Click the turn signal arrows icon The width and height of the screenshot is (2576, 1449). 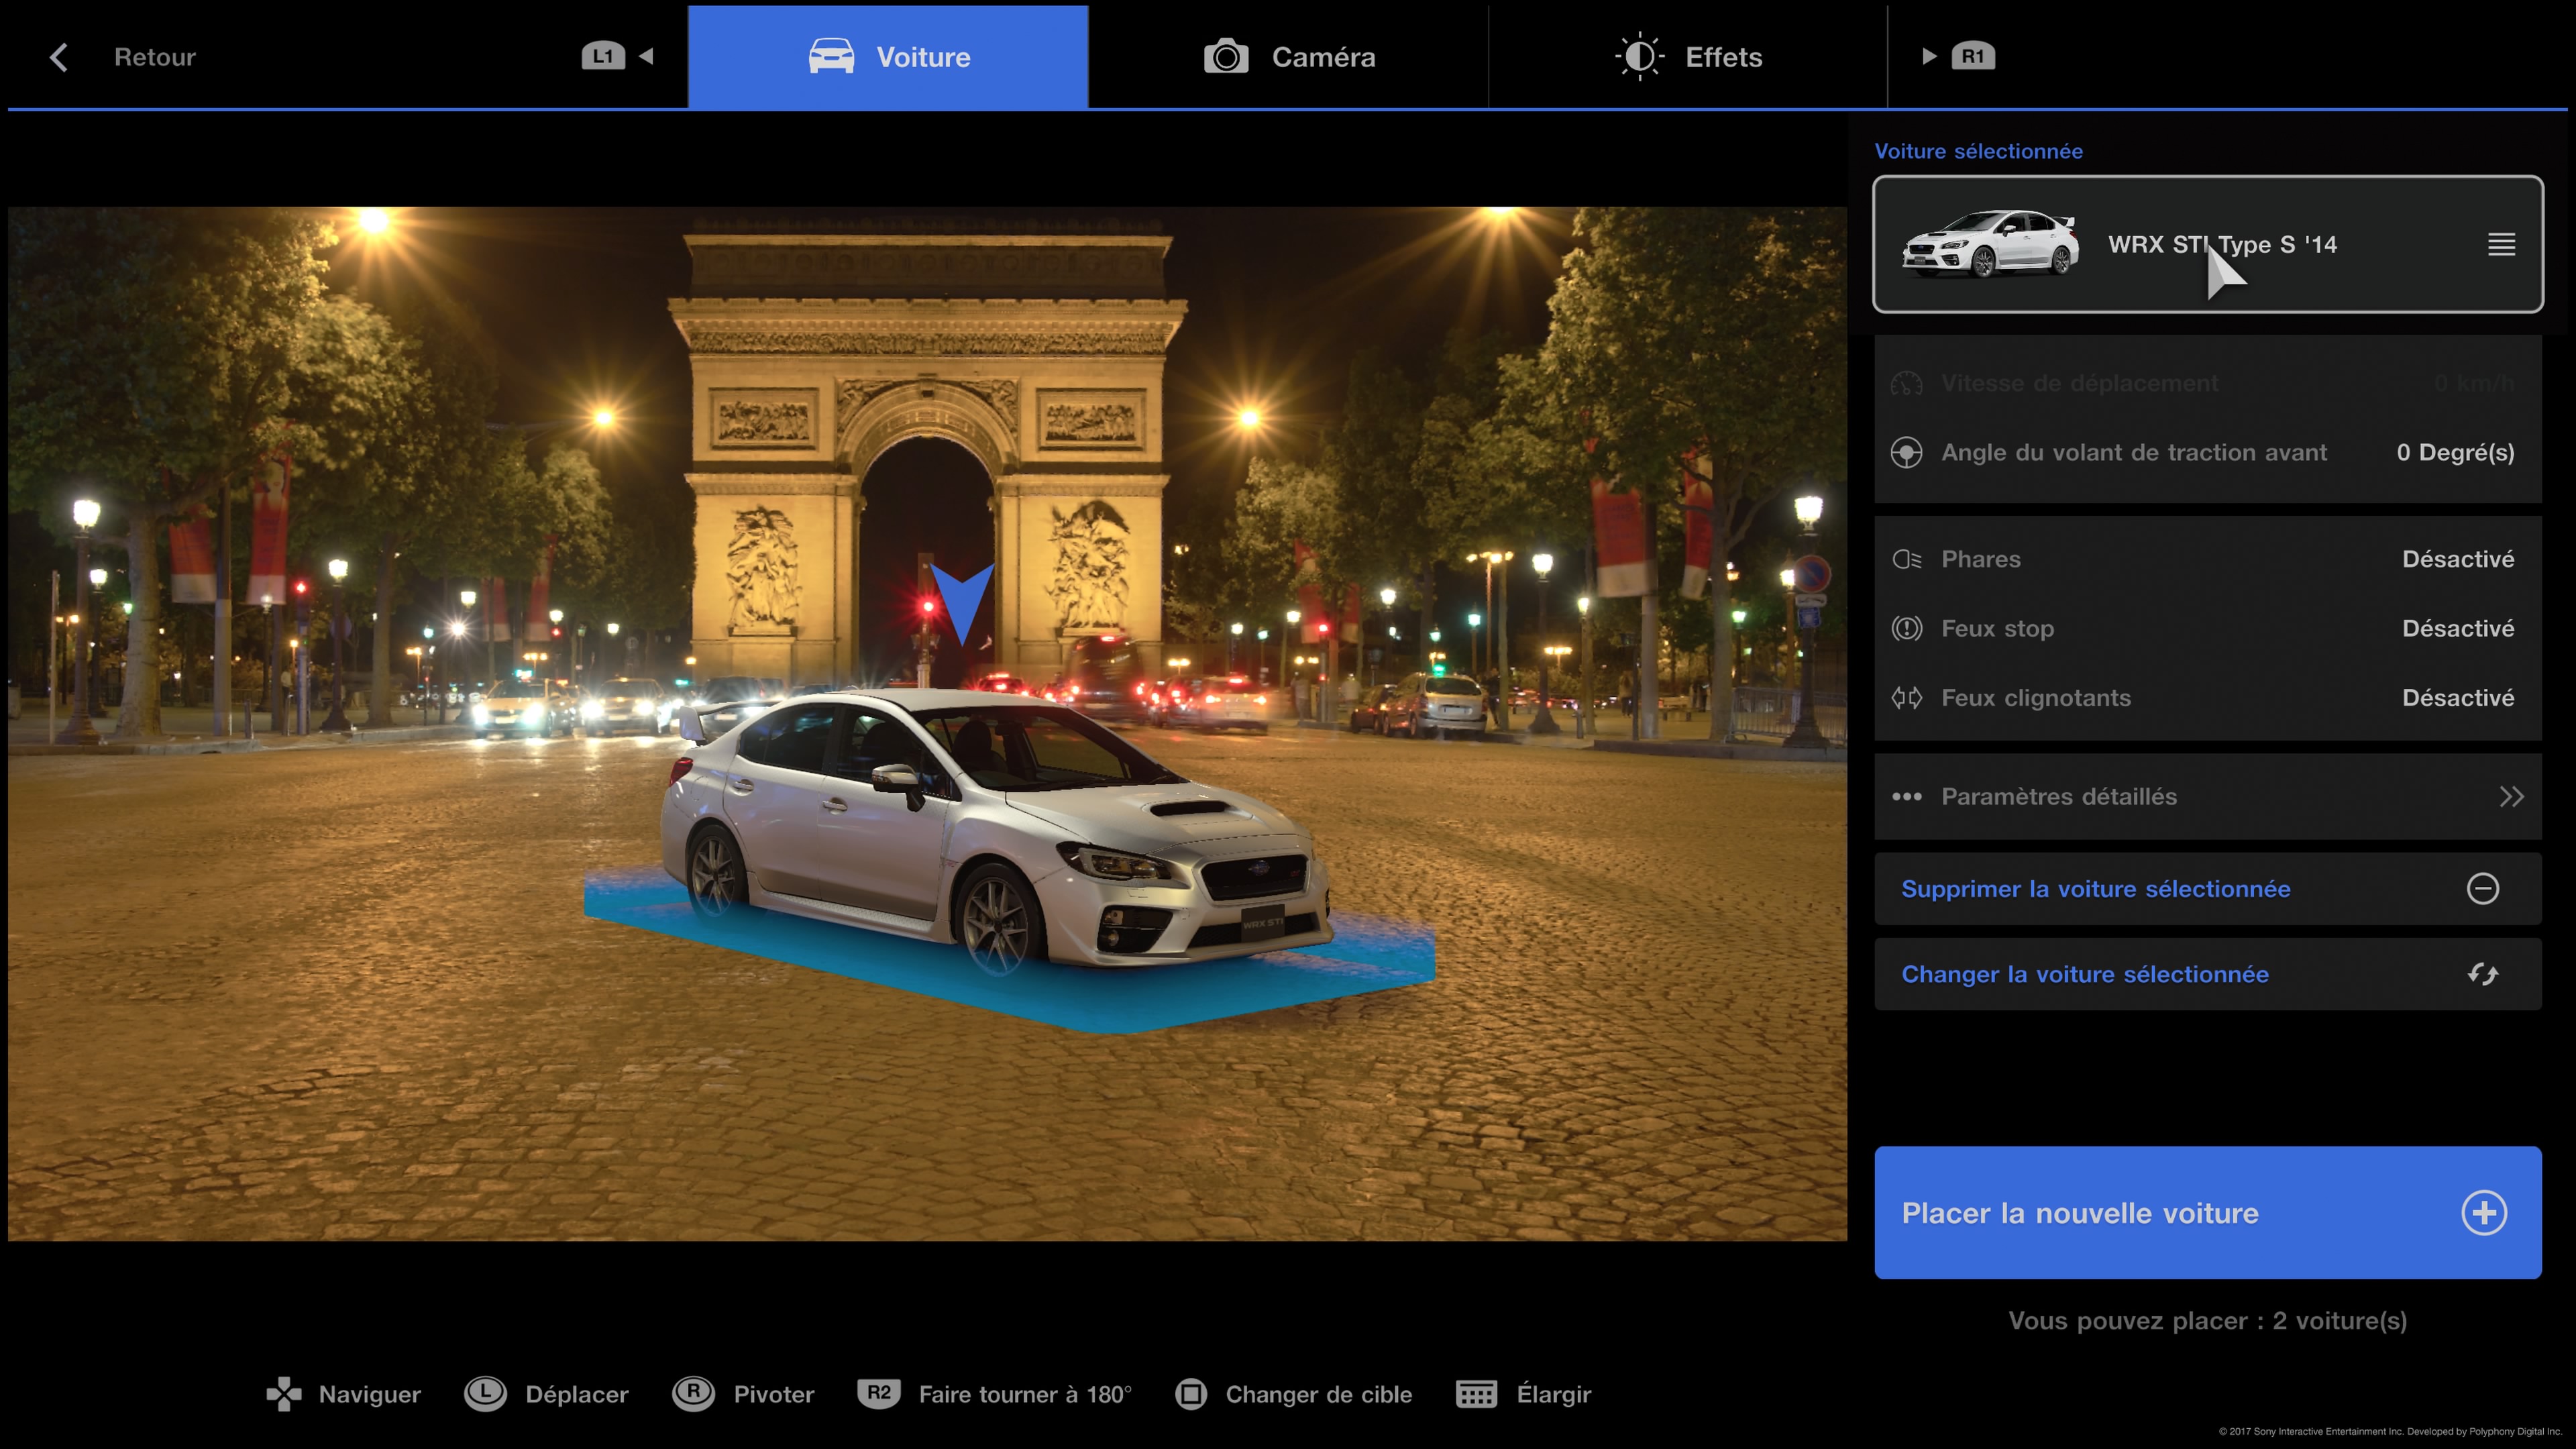(x=1906, y=697)
